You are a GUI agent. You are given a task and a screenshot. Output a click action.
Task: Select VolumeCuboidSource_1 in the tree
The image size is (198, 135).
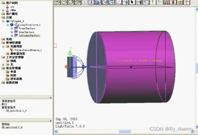(28, 50)
